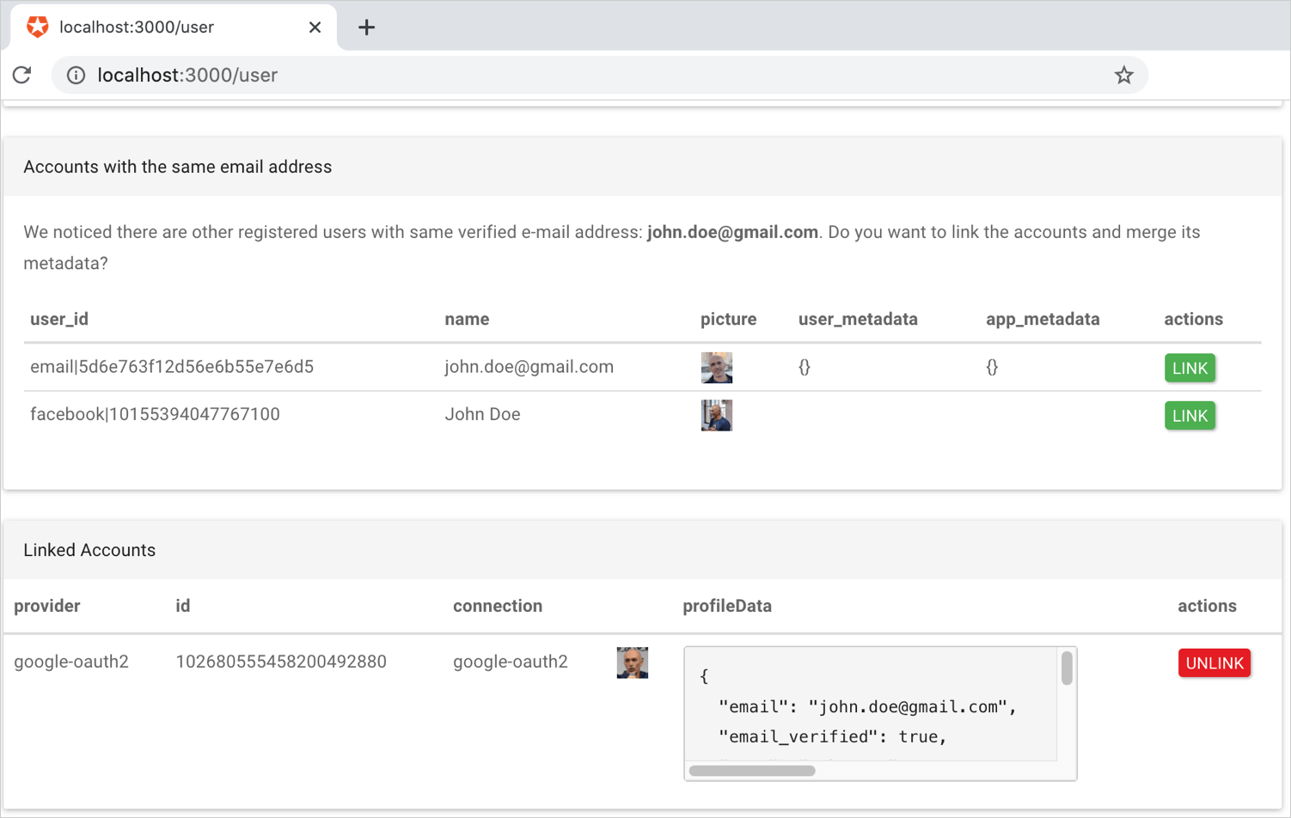The width and height of the screenshot is (1291, 818).
Task: Click LINK for the email account row
Action: pyautogui.click(x=1190, y=368)
